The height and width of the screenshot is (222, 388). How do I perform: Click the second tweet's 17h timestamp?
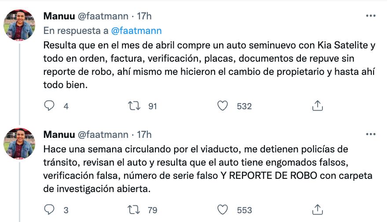pos(144,134)
